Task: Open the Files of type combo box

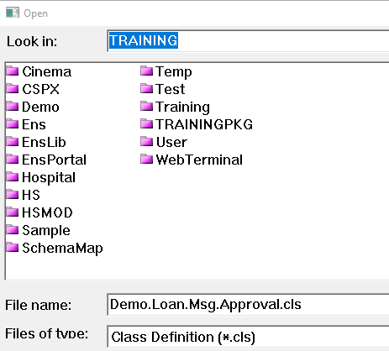Action: click(x=248, y=337)
